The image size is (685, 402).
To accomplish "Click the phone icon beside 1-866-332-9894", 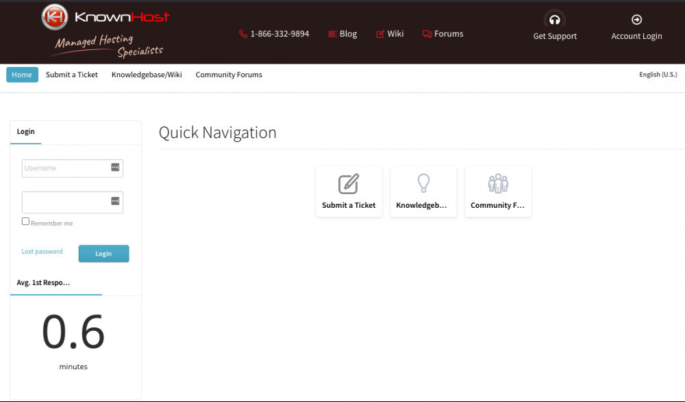I will click(243, 34).
